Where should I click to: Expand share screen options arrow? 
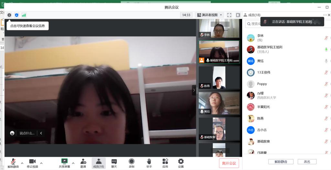coord(73,163)
